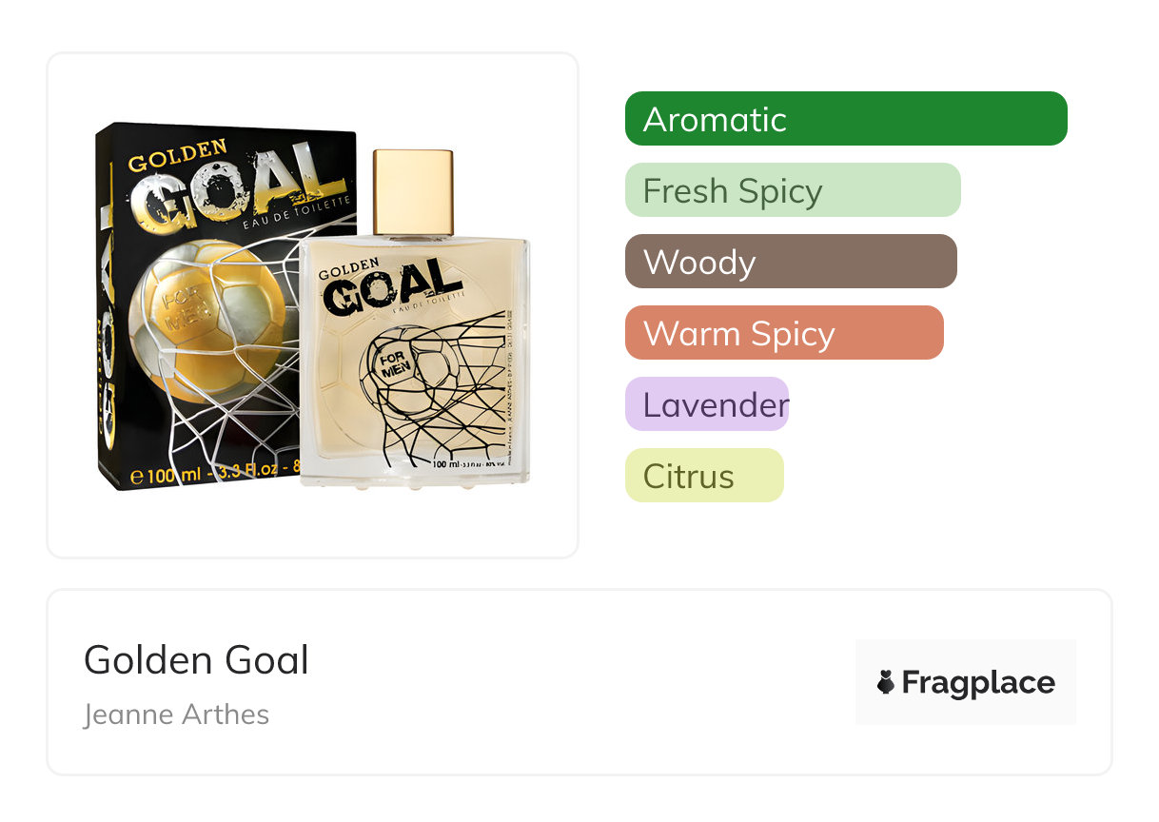Open the Jeanne Arthes brand link
Image resolution: width=1159 pixels, height=822 pixels.
[176, 714]
